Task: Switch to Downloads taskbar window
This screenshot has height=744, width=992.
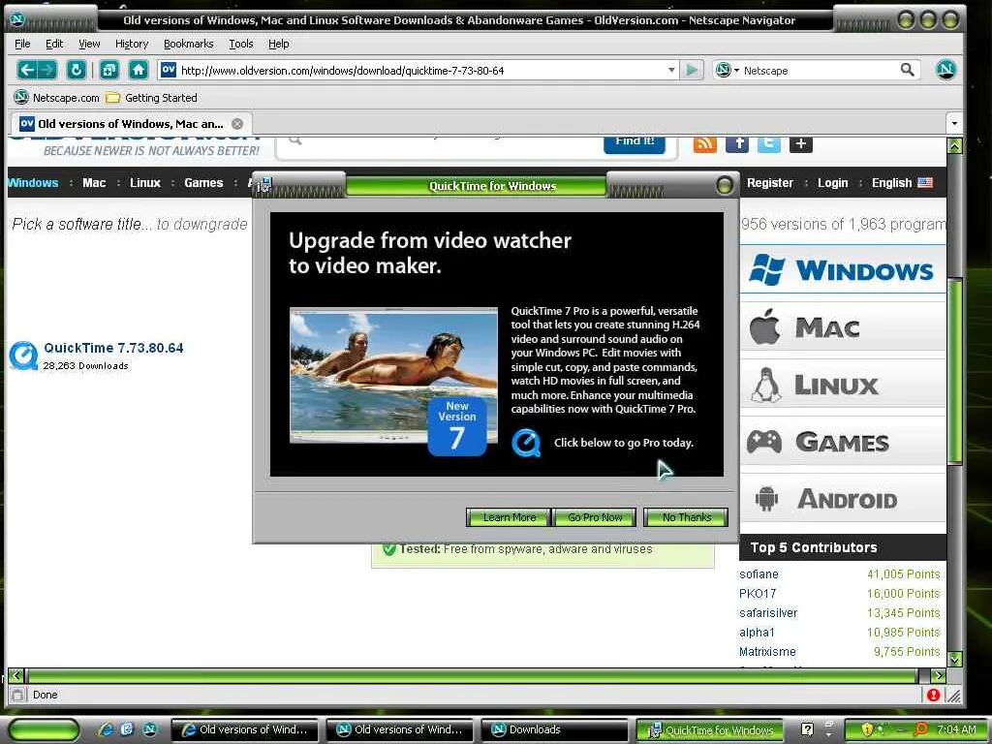Action: point(554,729)
